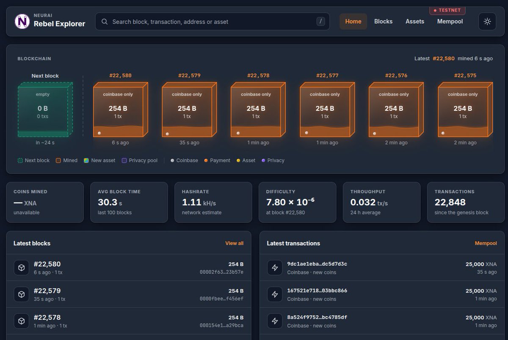Open transaction 9dc1ae1eba…dc5d7d3c
Image resolution: width=508 pixels, height=340 pixels.
point(317,264)
